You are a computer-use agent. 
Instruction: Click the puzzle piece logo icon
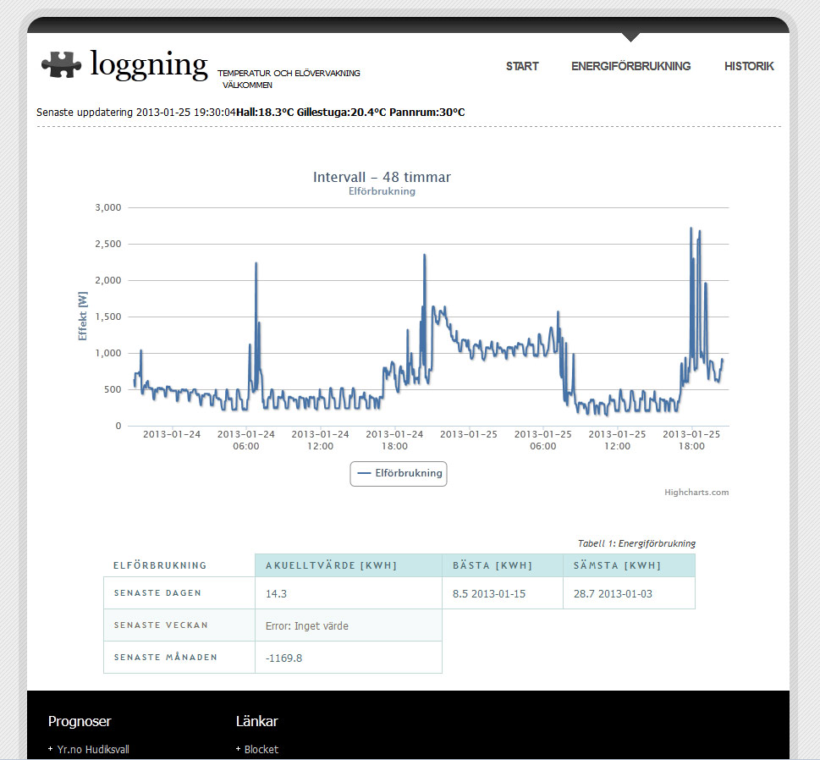[62, 64]
